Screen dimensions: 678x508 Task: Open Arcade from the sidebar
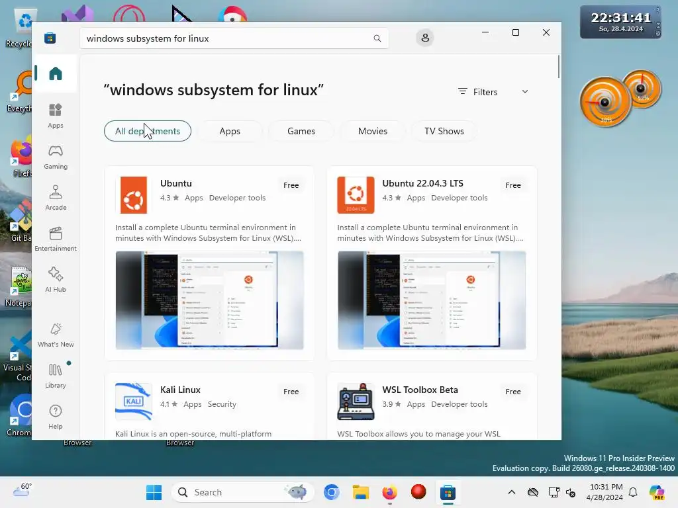click(x=56, y=198)
